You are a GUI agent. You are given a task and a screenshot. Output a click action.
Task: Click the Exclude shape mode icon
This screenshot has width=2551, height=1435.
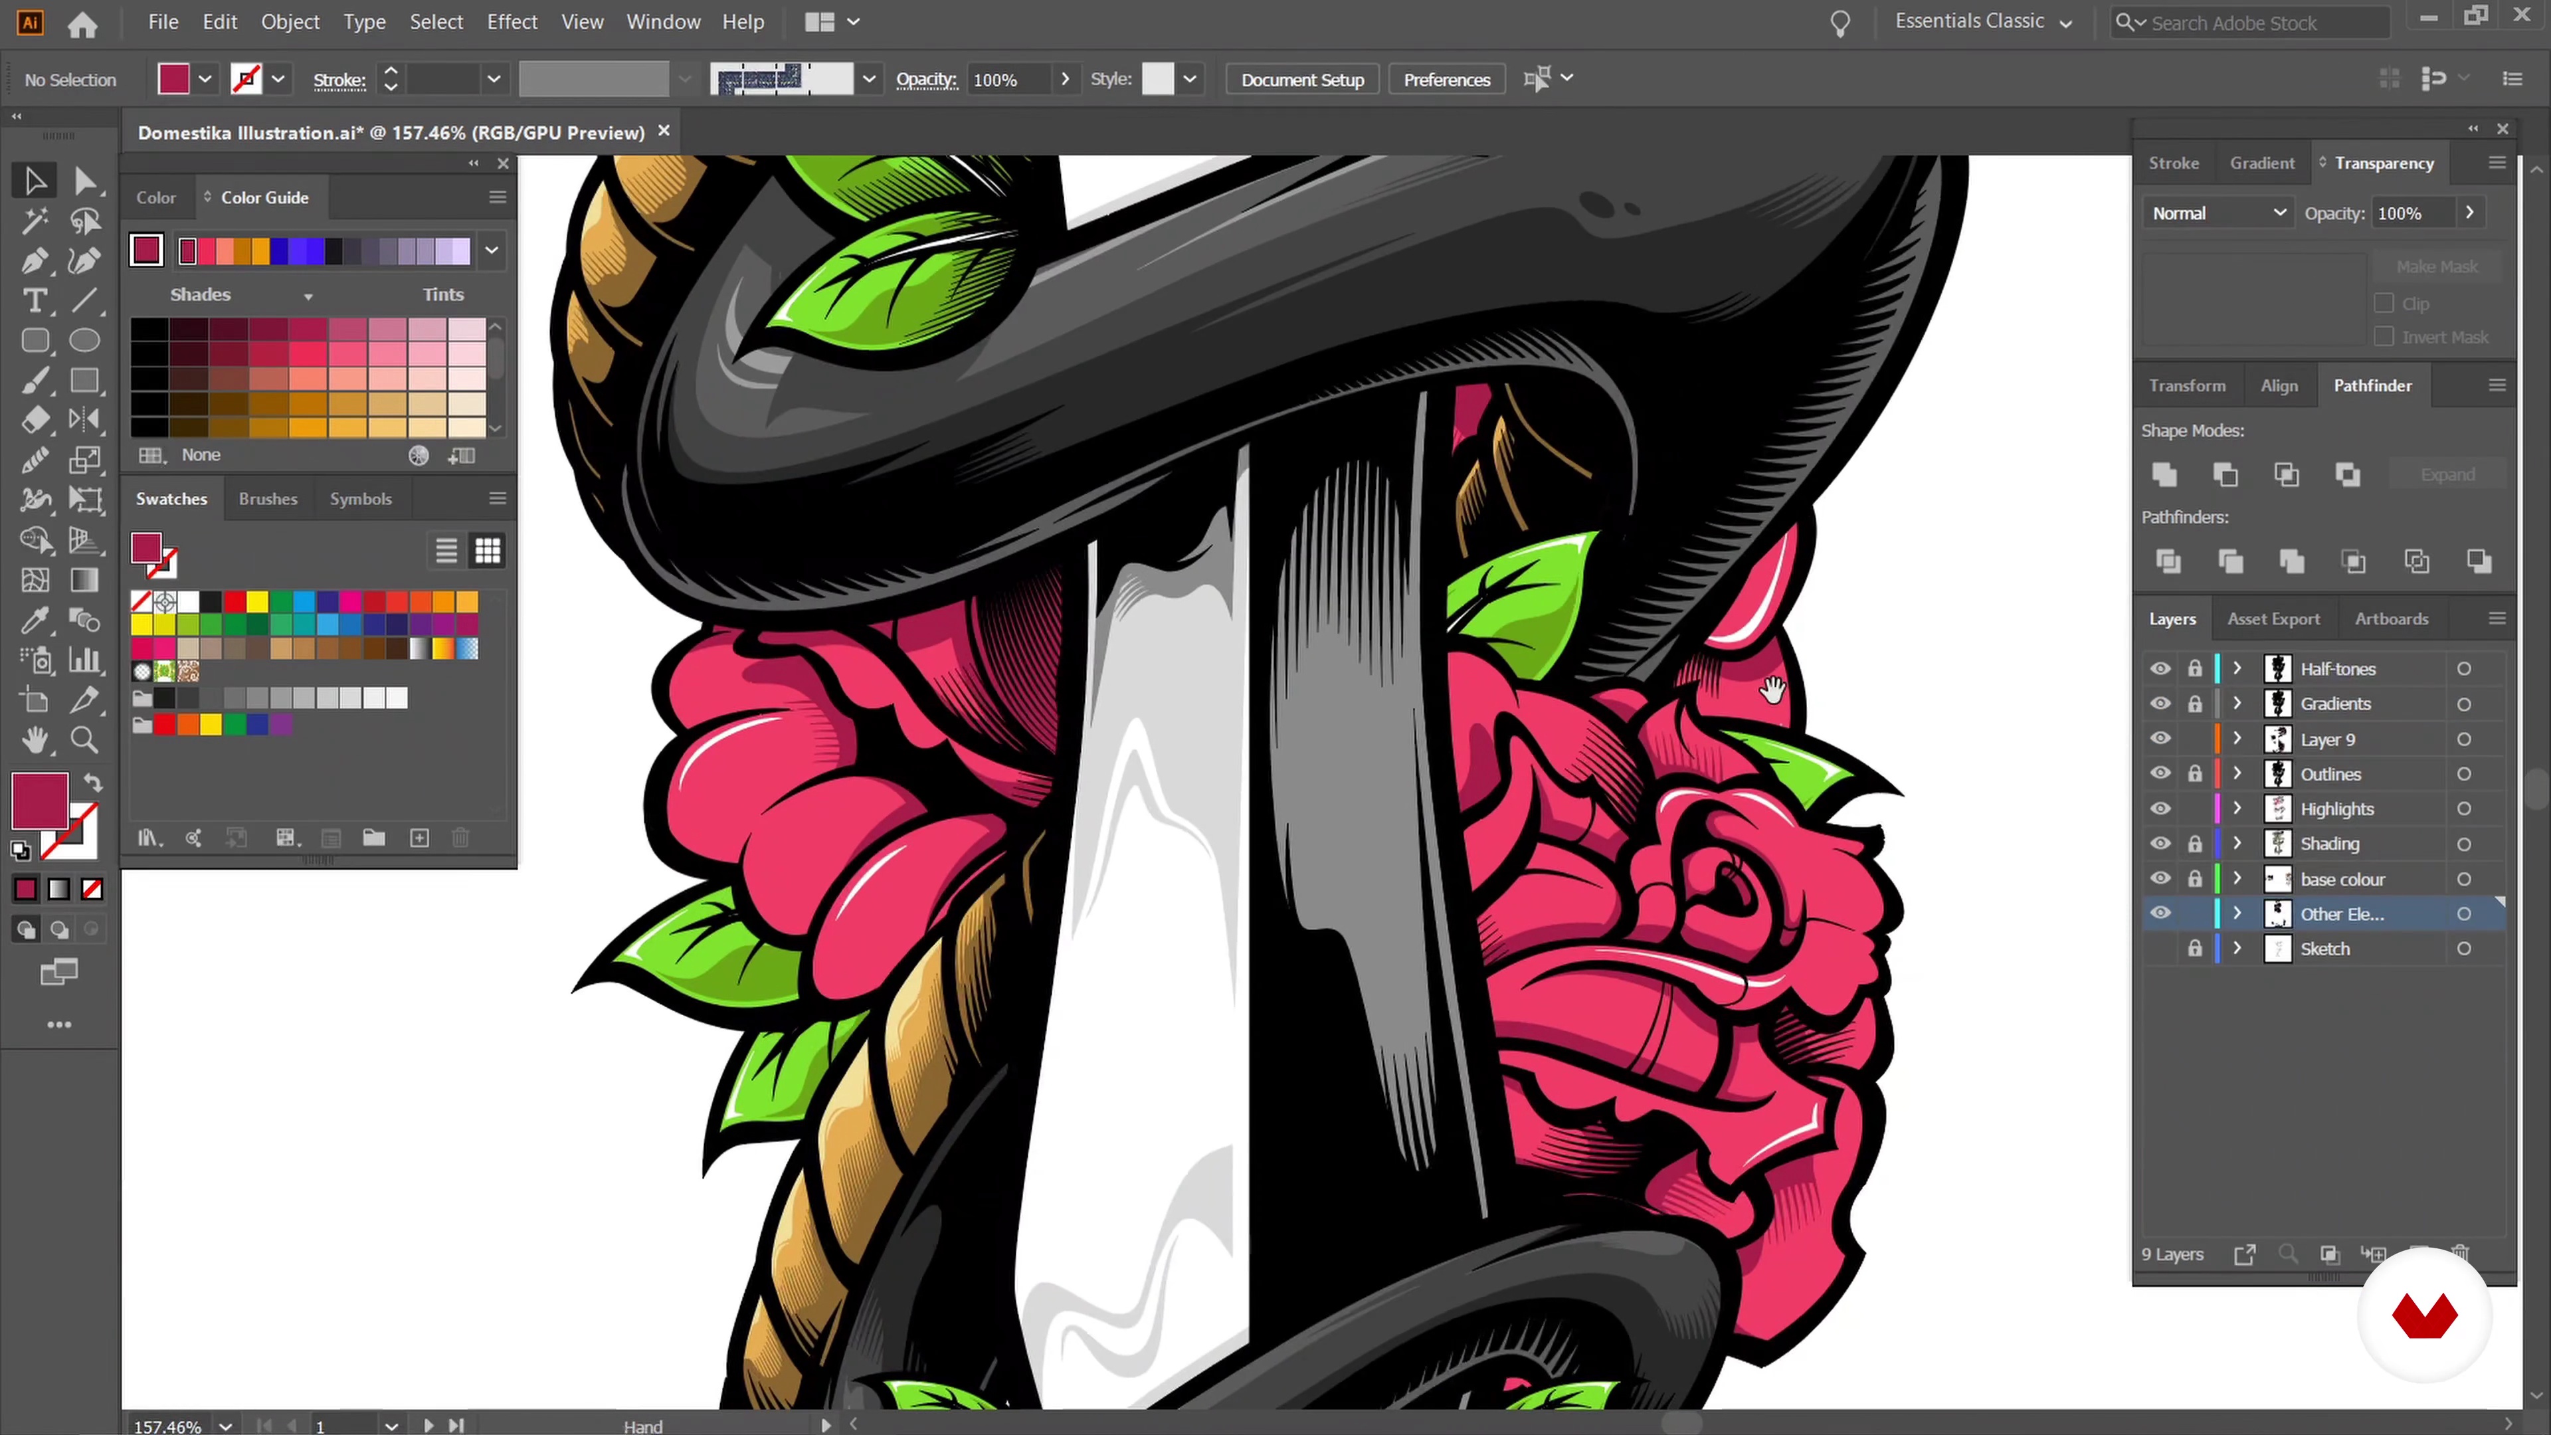tap(2348, 474)
